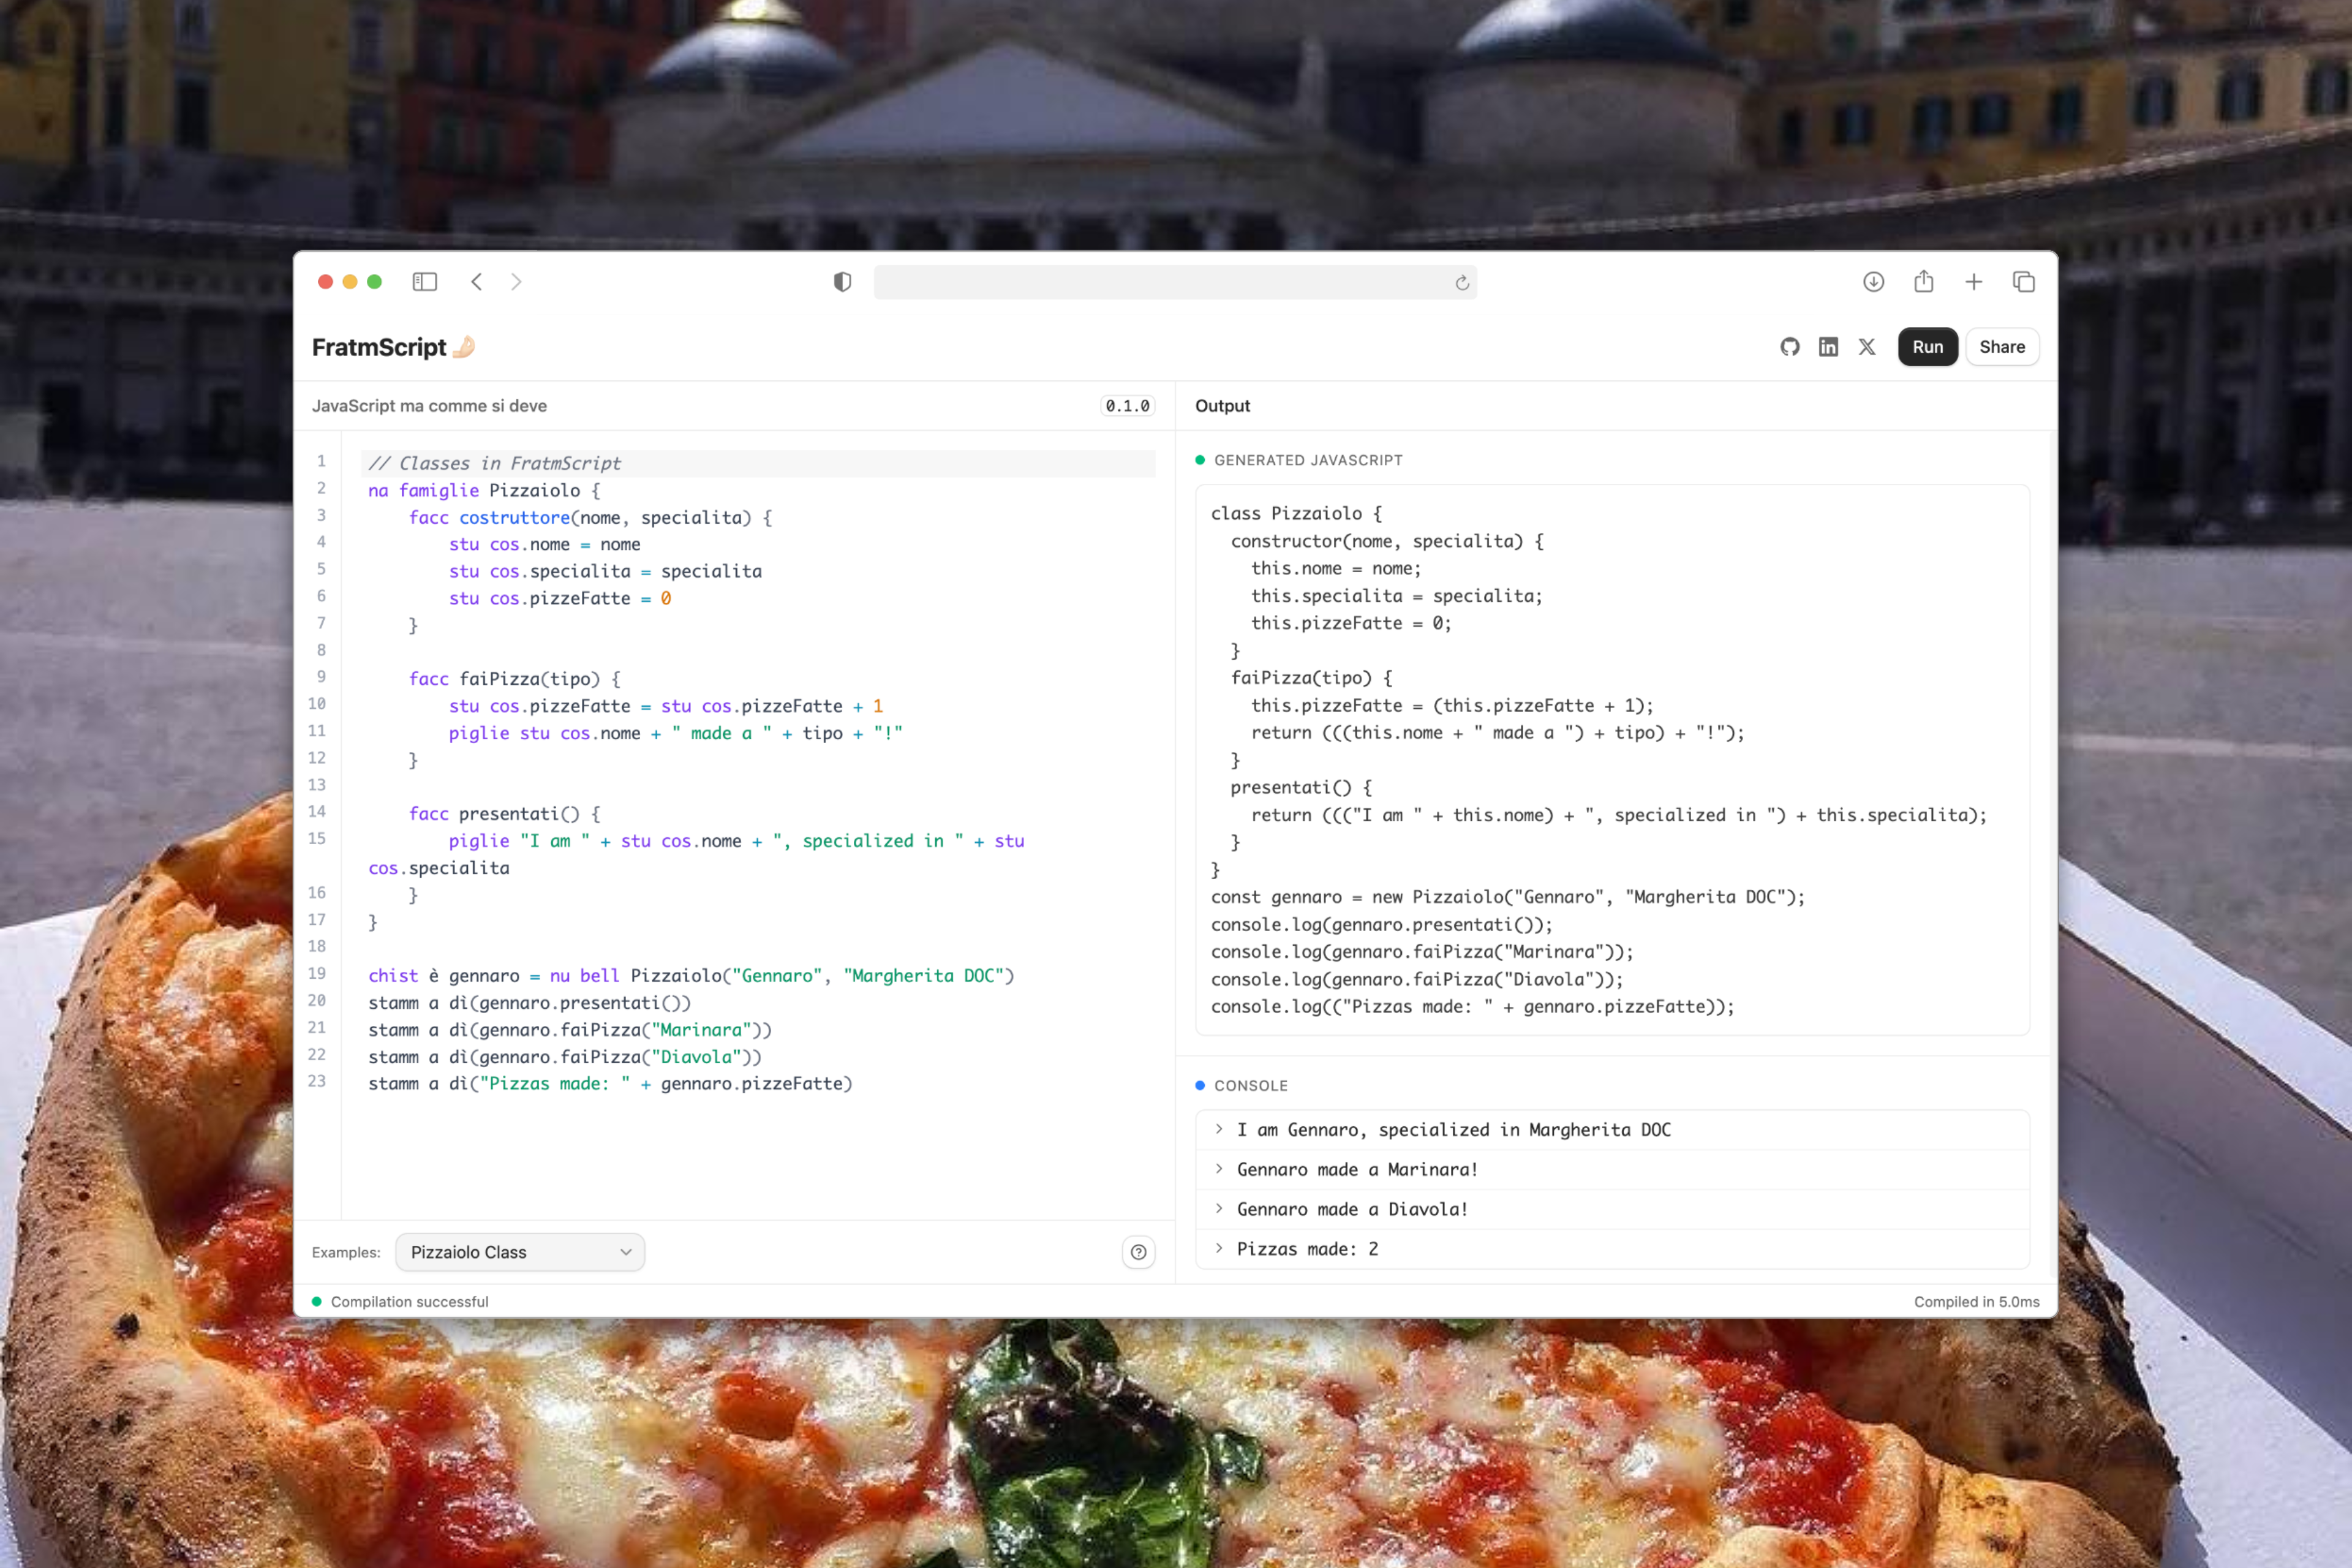The width and height of the screenshot is (2352, 1568).
Task: Click the browser address bar
Action: (x=1160, y=282)
